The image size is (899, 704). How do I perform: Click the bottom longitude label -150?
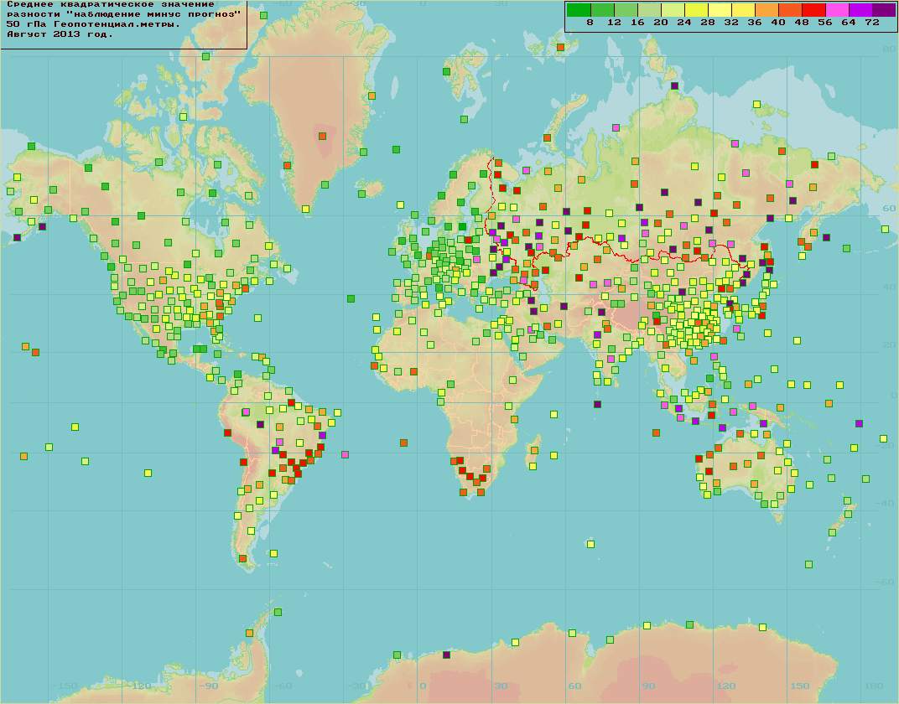tap(65, 686)
